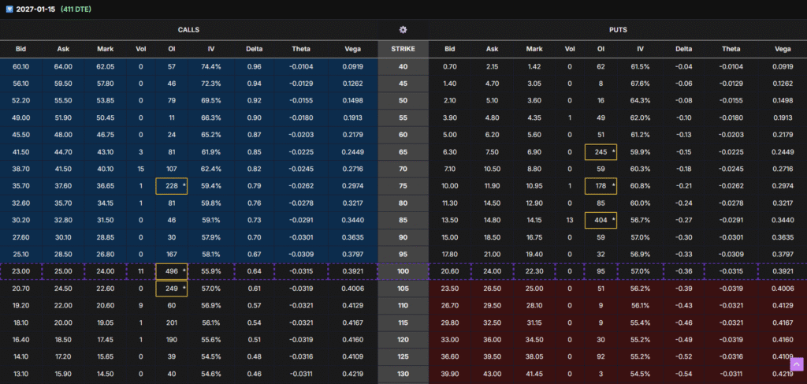The image size is (807, 384).
Task: Select the 130 strike price cell
Action: pyautogui.click(x=403, y=373)
